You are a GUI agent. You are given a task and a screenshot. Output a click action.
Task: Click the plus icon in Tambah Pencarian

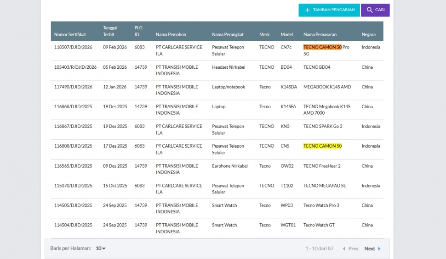(x=308, y=10)
